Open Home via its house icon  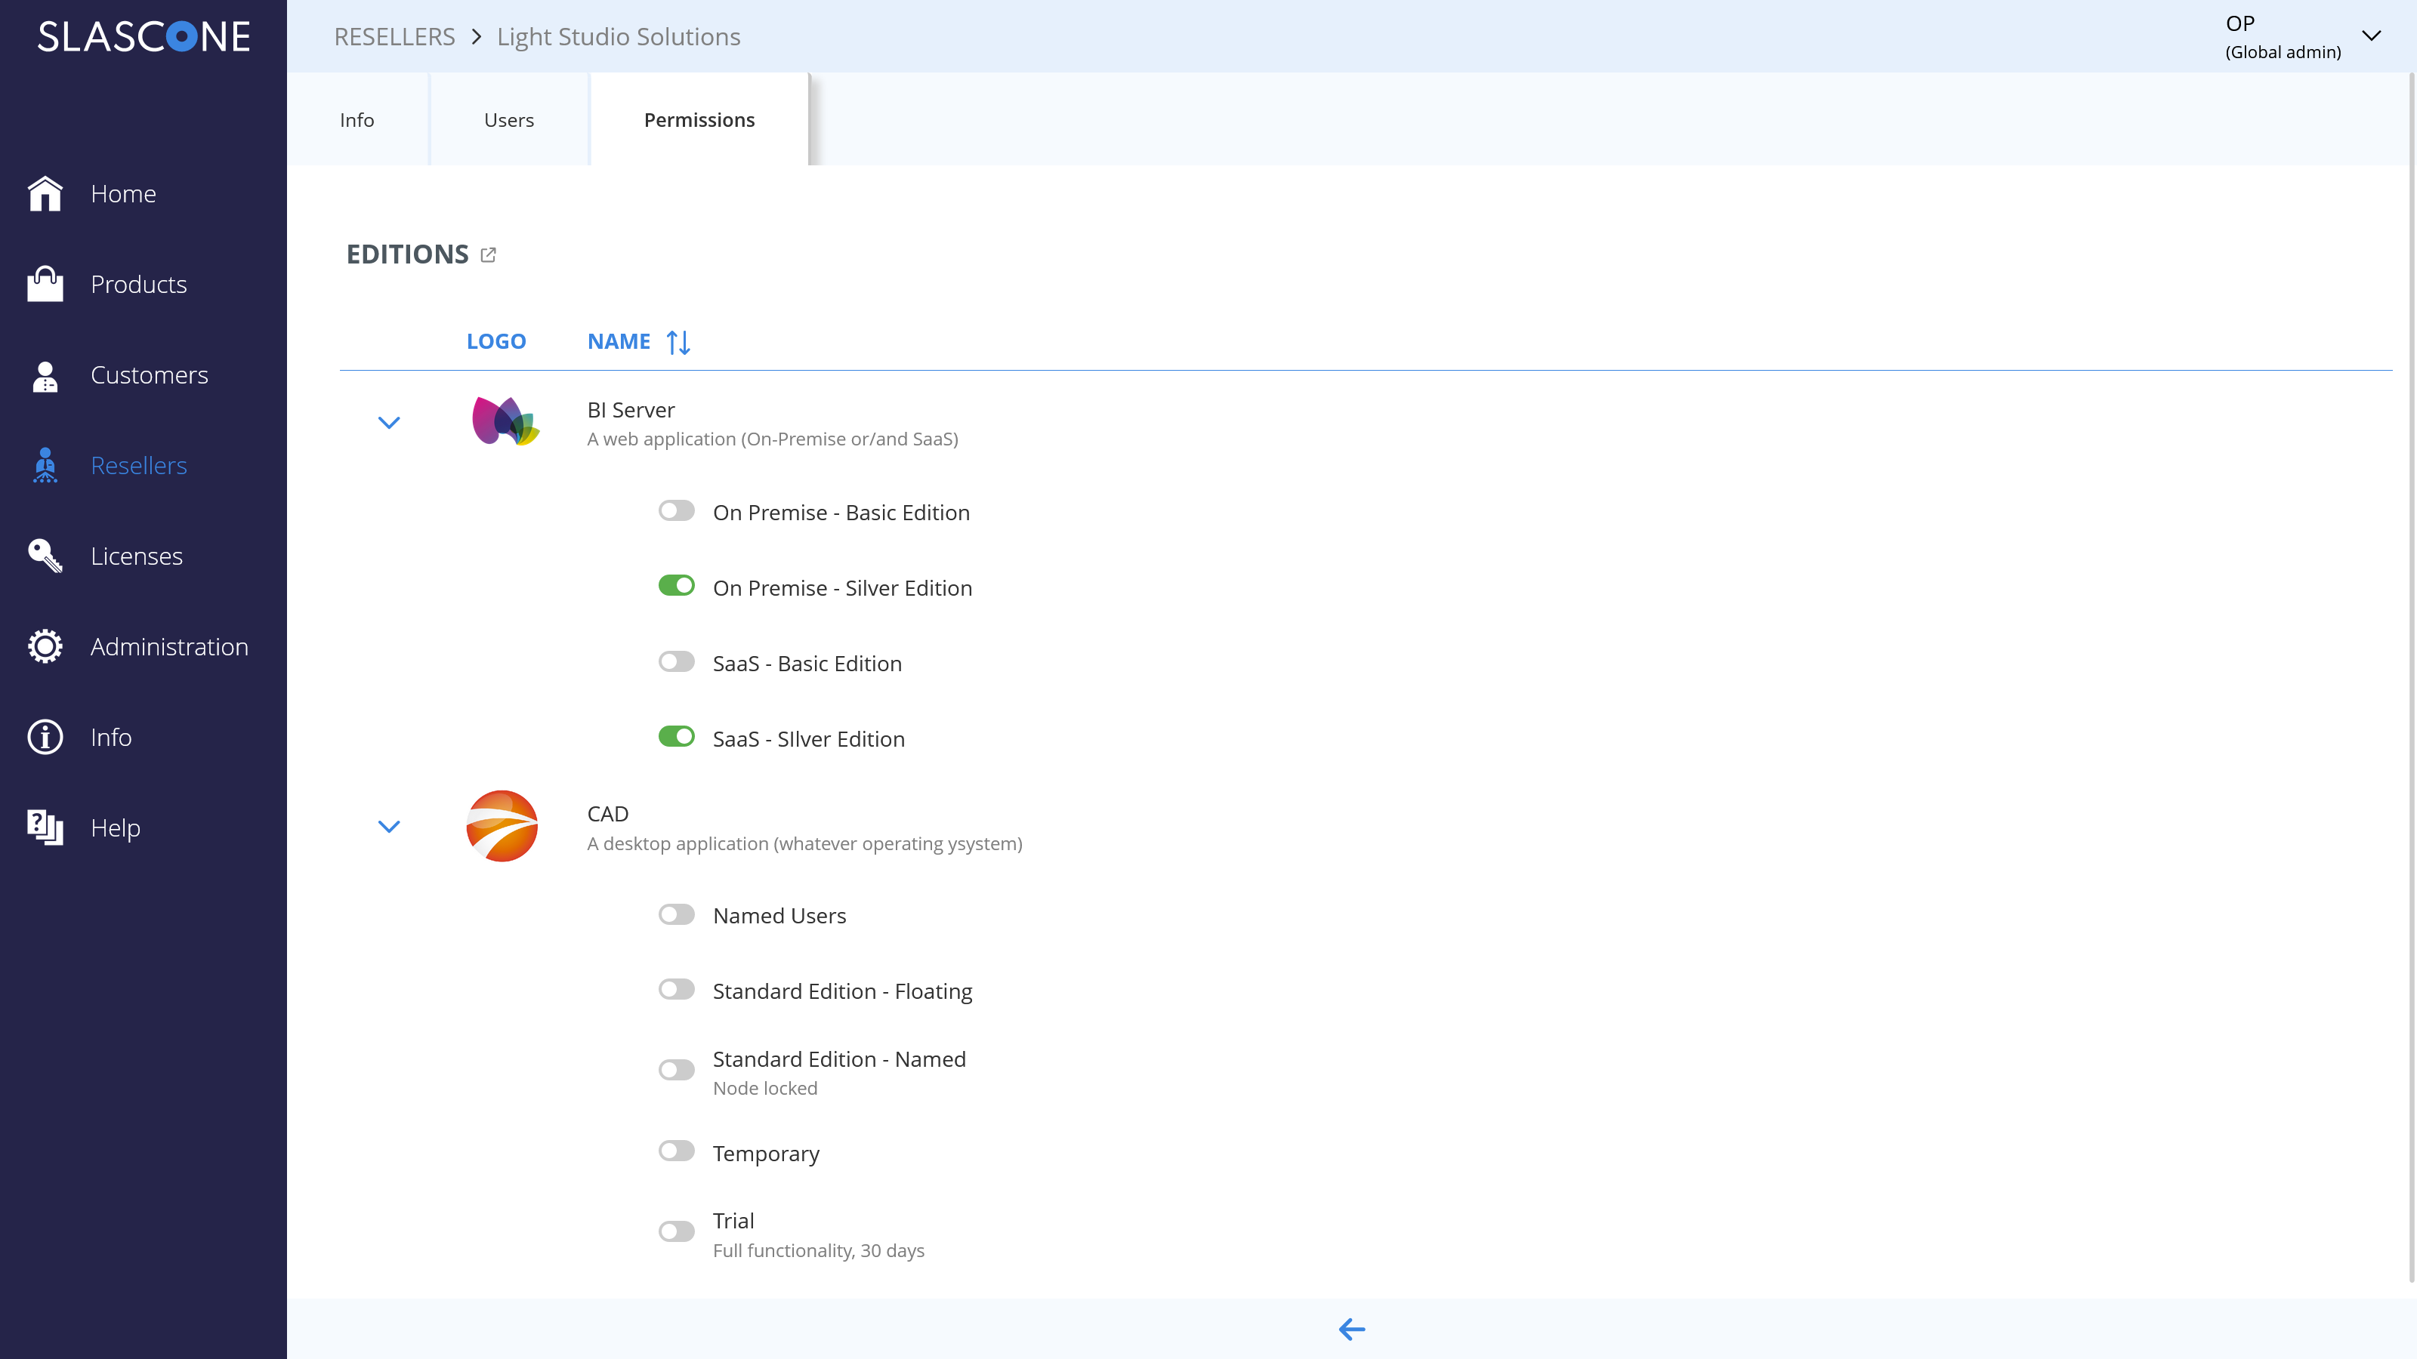coord(45,193)
